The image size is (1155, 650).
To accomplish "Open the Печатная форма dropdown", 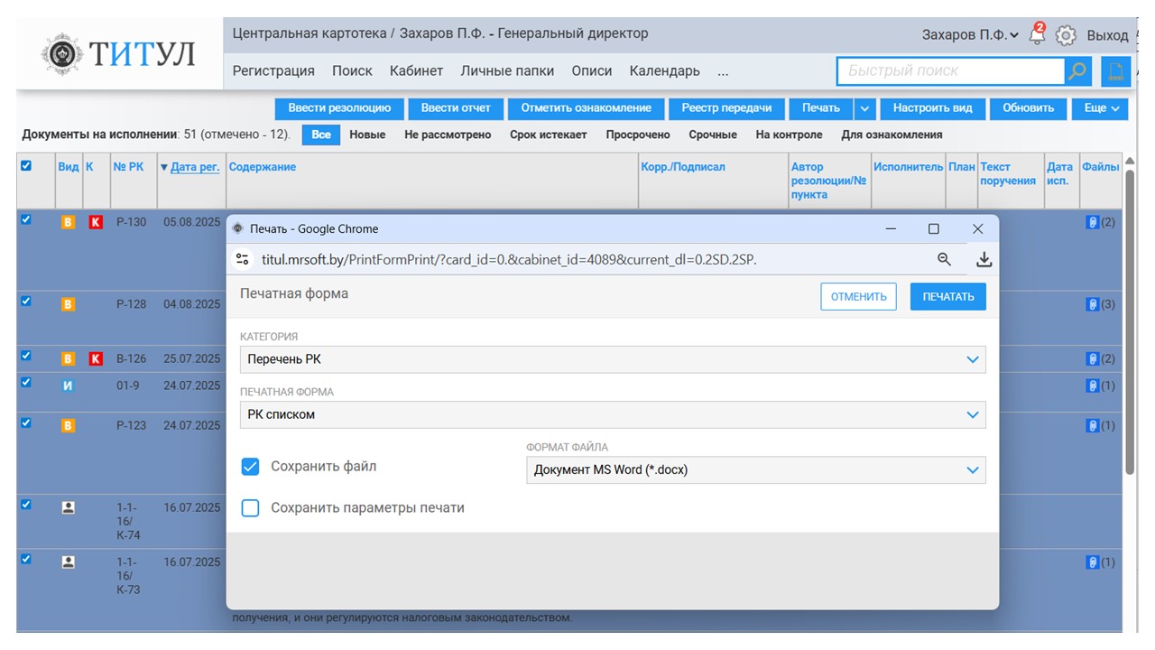I will click(612, 415).
